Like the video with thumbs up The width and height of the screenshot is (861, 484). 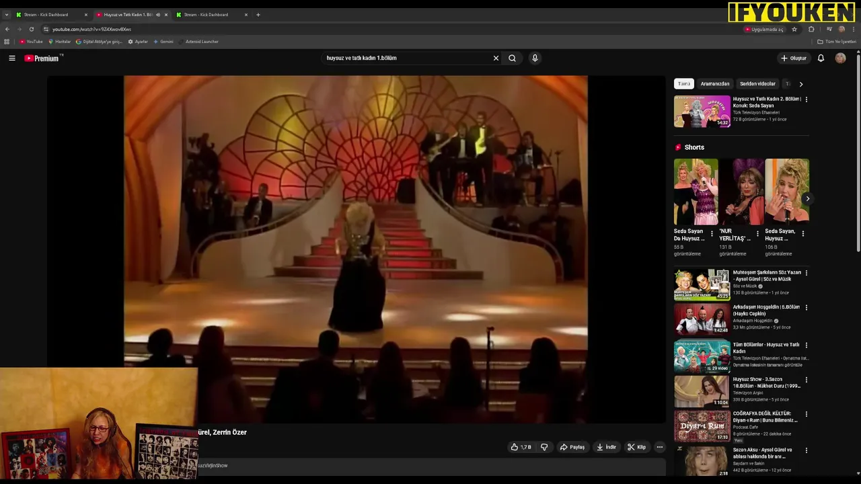click(521, 447)
